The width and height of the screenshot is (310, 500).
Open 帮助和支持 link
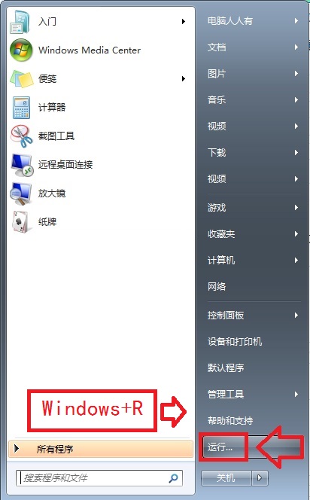230,421
